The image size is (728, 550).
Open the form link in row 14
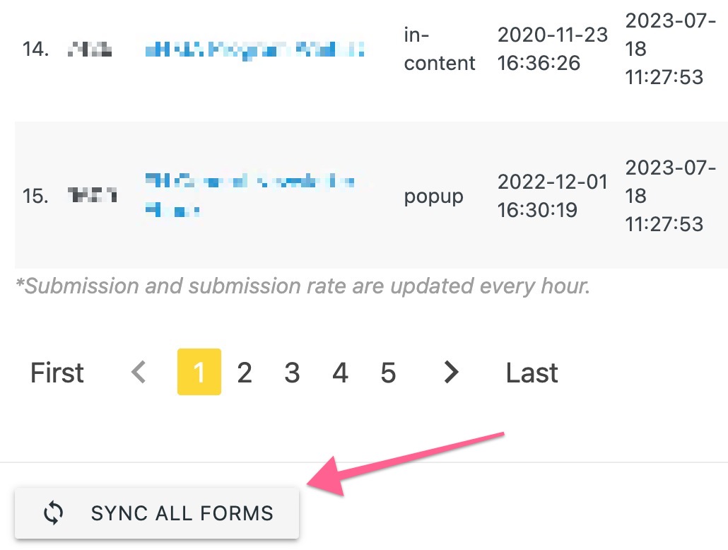point(254,49)
